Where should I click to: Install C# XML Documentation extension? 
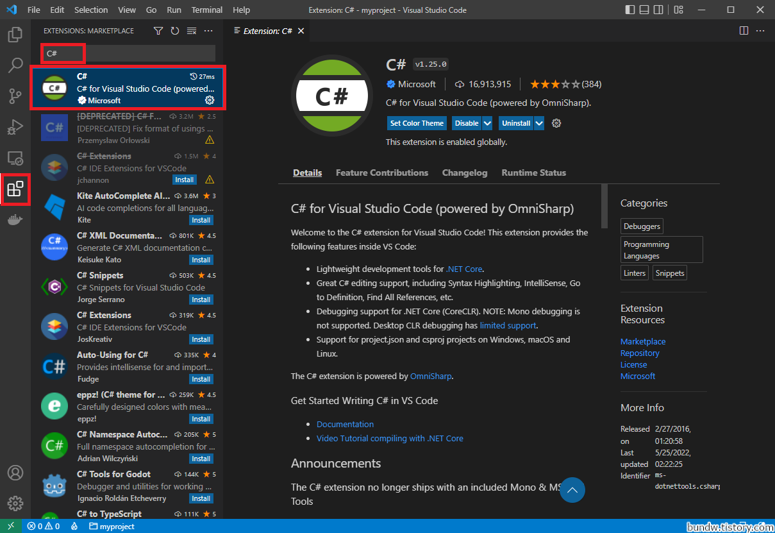click(x=201, y=260)
